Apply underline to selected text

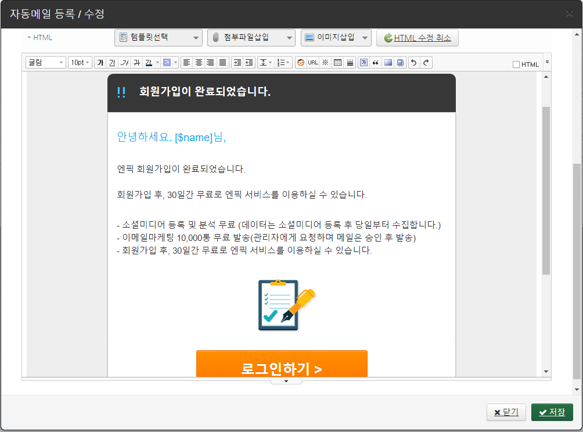[112, 63]
